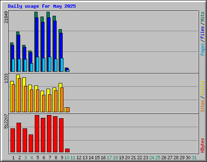The image size is (207, 162).
Task: Click the blue Files bar for day 8
Action: pos(55,40)
